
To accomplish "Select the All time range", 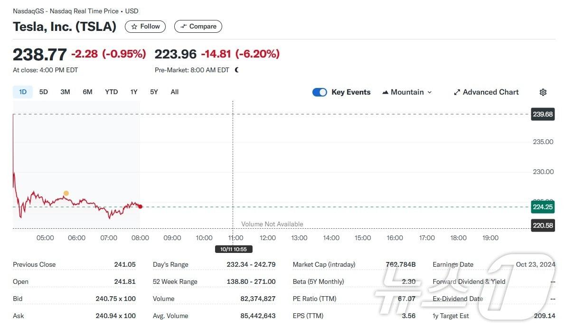I will (x=174, y=92).
